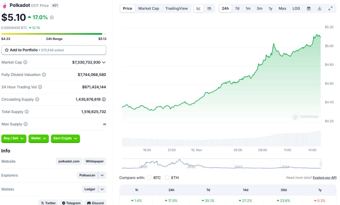
Task: Click the Max Supply info icon
Action: coord(25,124)
